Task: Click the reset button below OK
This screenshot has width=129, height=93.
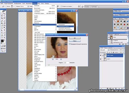Action: click(75, 41)
